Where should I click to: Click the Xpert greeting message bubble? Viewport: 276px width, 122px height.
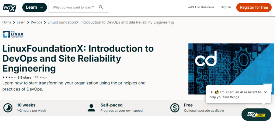239,94
